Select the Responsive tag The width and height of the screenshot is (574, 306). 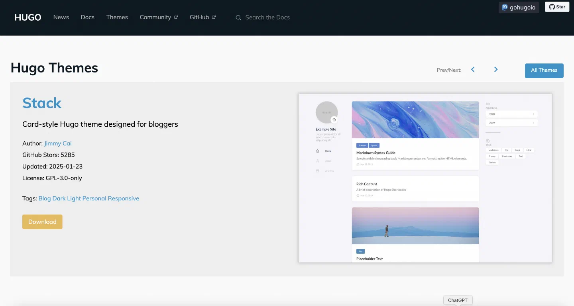(124, 198)
